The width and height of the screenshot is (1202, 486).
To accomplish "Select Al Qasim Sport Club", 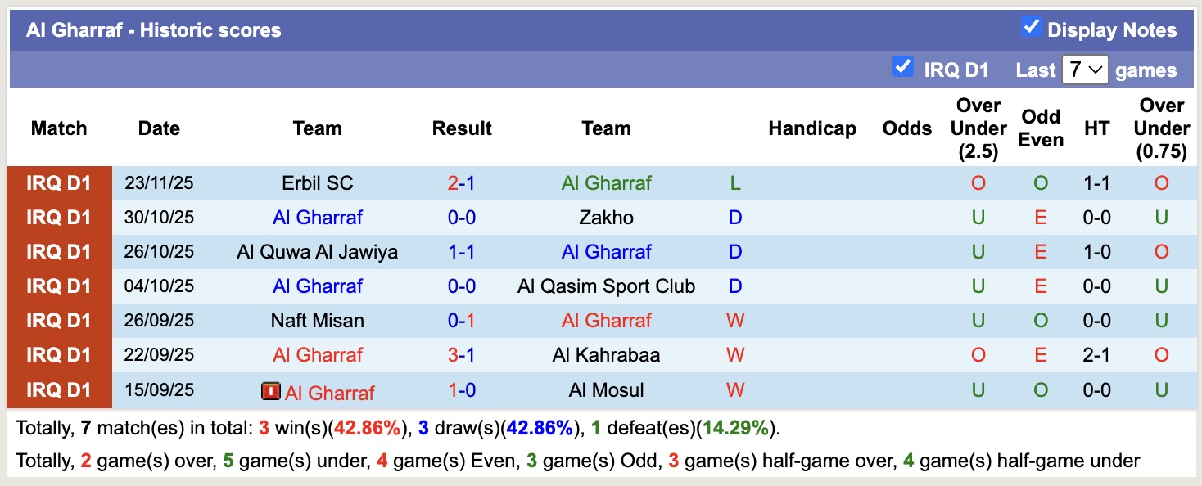I will point(607,286).
